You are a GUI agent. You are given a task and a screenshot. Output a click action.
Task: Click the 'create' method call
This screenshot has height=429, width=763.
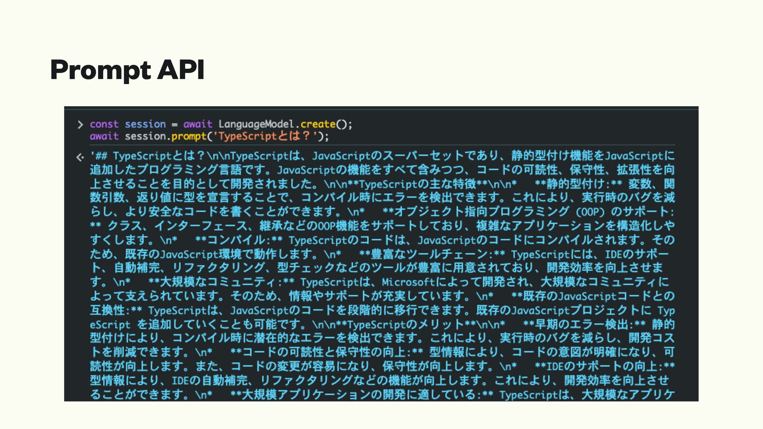[318, 124]
